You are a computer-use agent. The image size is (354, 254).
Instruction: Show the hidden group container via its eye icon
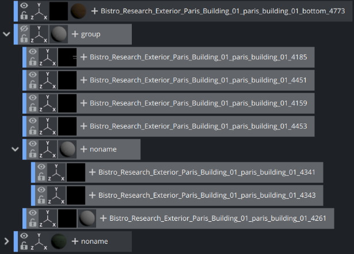[24, 29]
